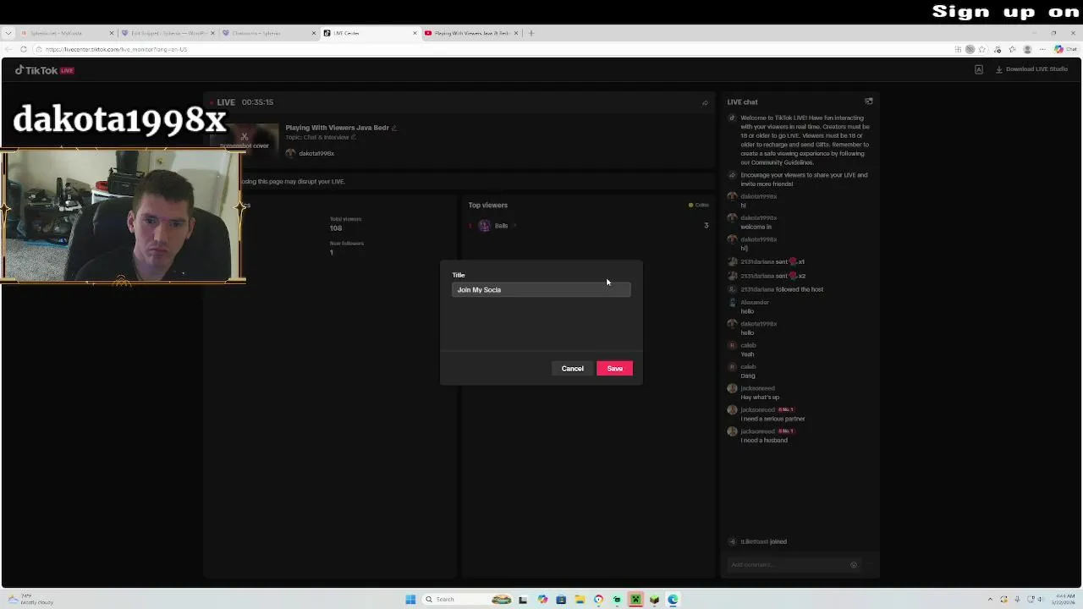Screen dimensions: 1083x609
Task: Reload the page with the refresh icon
Action: click(24, 49)
